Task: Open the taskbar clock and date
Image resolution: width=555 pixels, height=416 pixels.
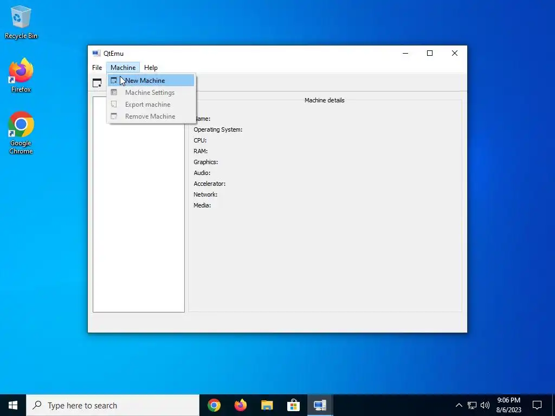Action: click(x=508, y=405)
